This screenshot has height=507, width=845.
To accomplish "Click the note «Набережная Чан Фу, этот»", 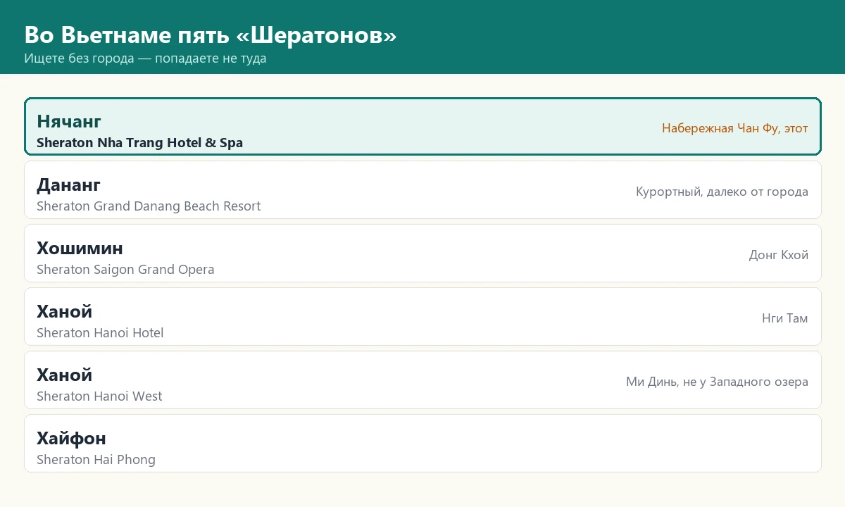I will tap(734, 128).
